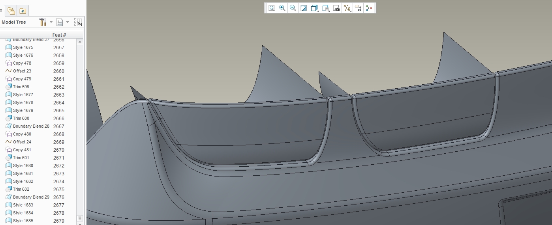Click the Style 1680 surface icon
552x225 pixels.
pos(9,165)
